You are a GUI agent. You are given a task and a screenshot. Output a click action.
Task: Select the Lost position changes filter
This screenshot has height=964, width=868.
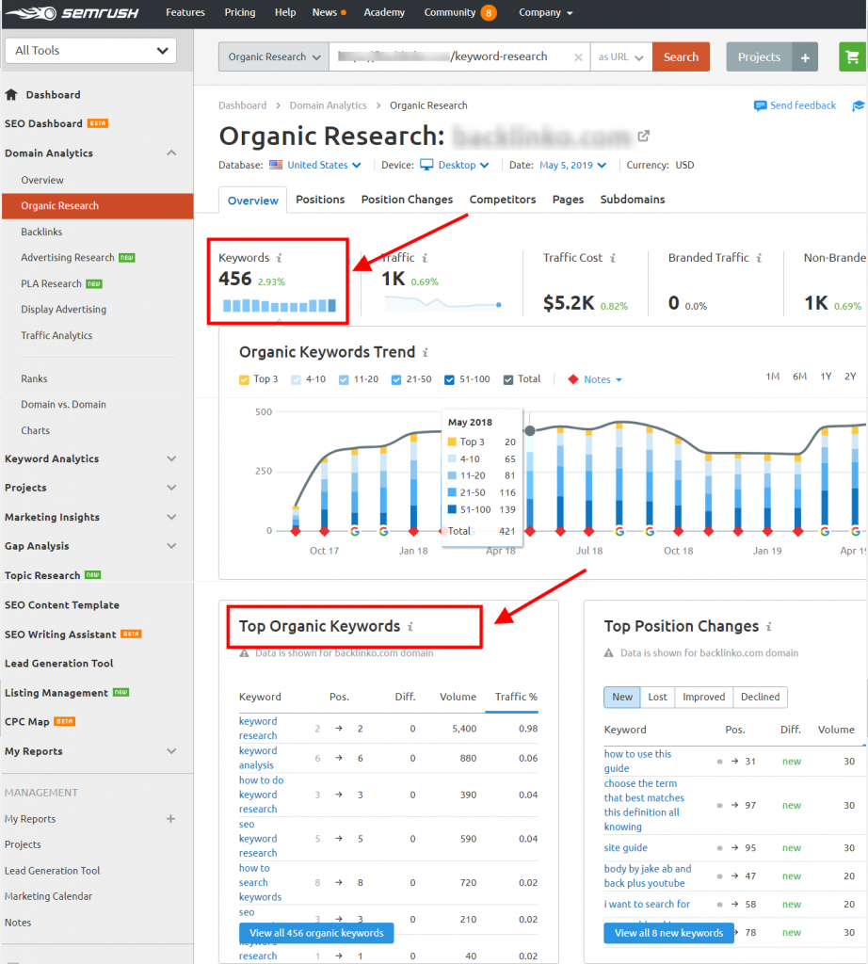(657, 698)
